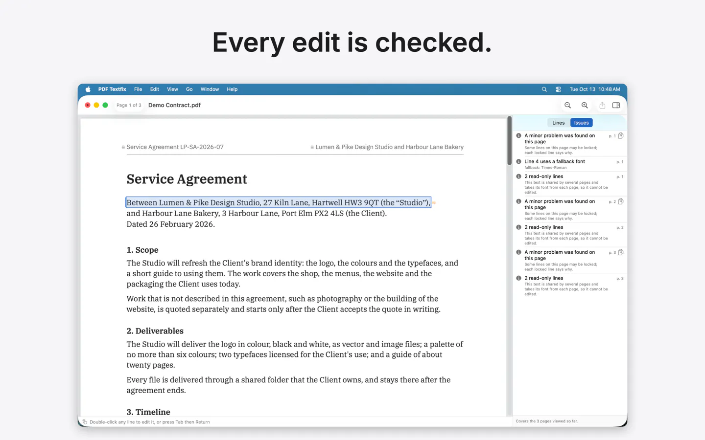Open Control Center in the menu bar
The image size is (705, 440).
pyautogui.click(x=558, y=89)
